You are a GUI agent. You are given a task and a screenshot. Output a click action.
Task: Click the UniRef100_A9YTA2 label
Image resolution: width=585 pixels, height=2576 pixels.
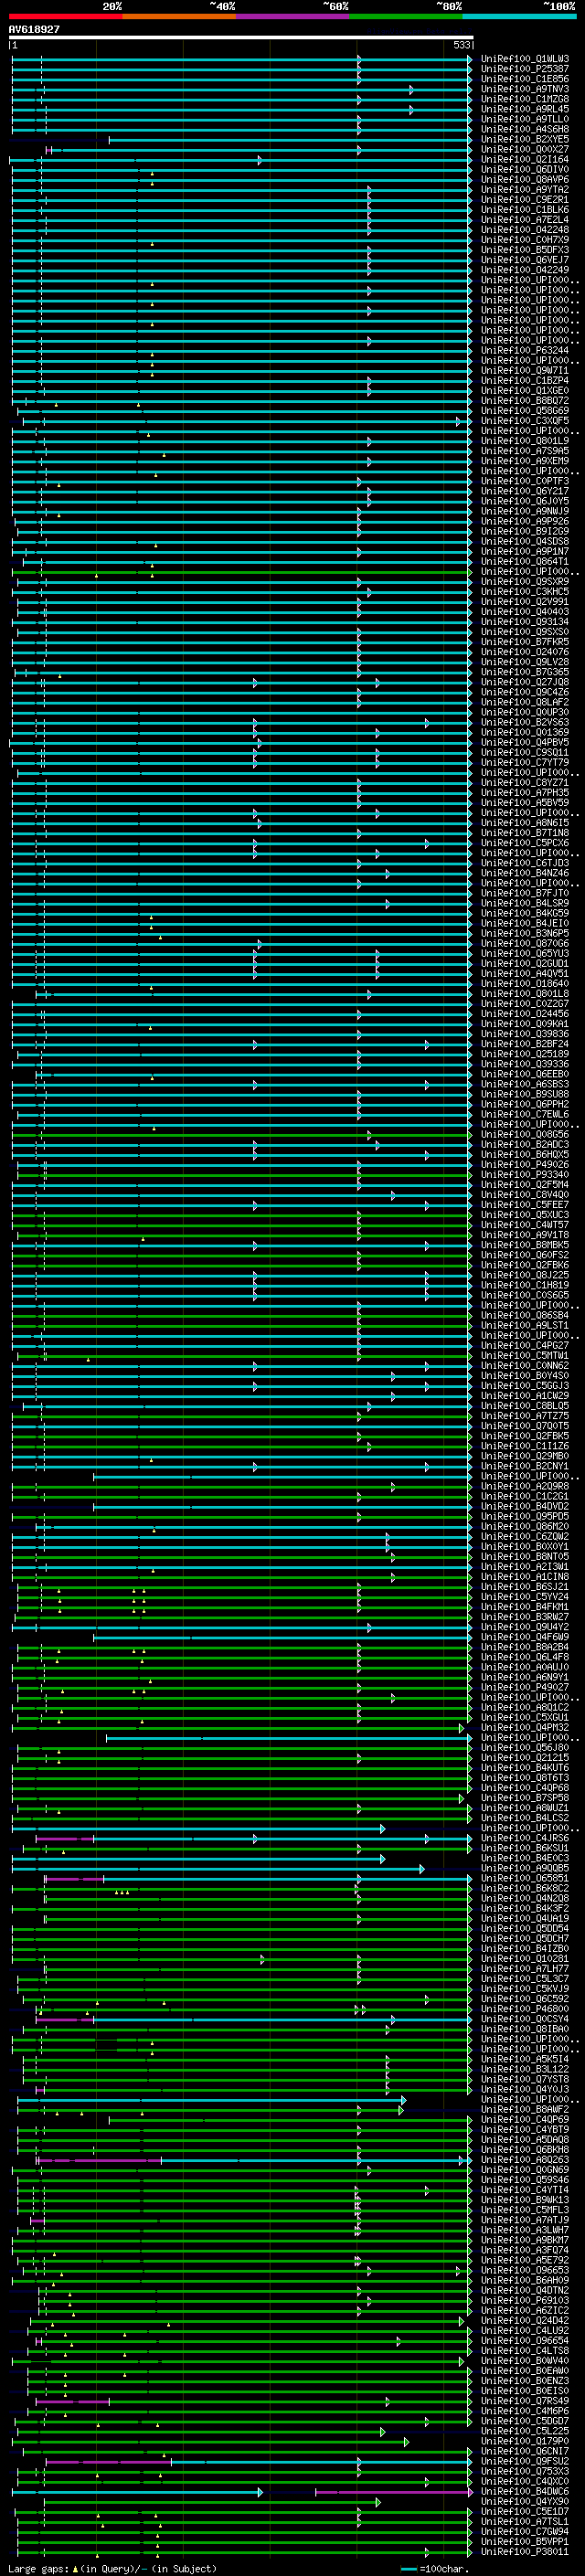(x=525, y=189)
